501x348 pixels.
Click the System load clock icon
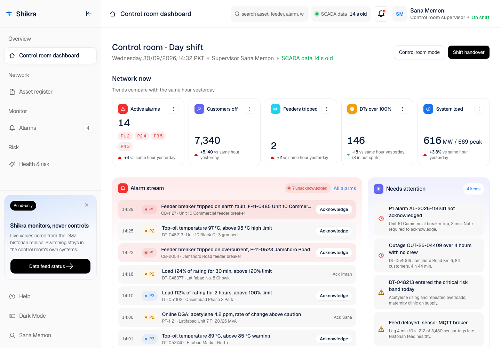pos(428,109)
